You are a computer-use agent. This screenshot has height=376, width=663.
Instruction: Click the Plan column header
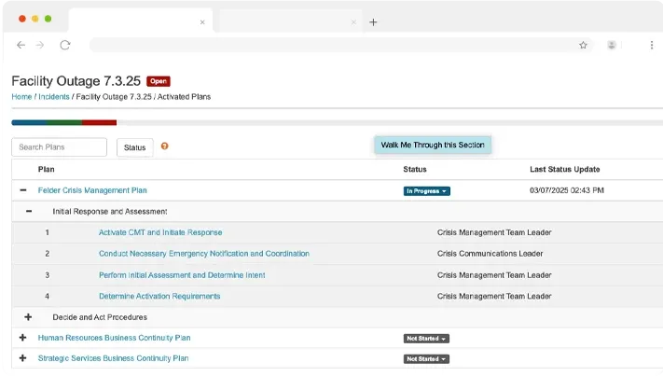click(46, 169)
